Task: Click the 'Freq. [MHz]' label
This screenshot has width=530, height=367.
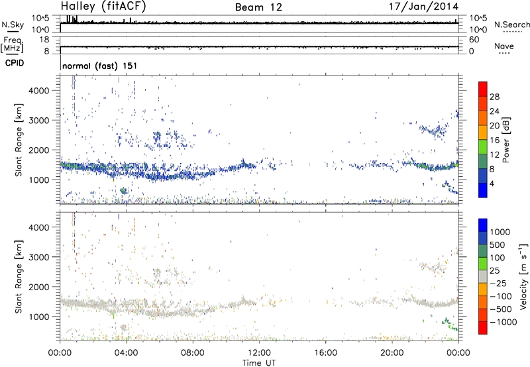Action: coord(13,44)
